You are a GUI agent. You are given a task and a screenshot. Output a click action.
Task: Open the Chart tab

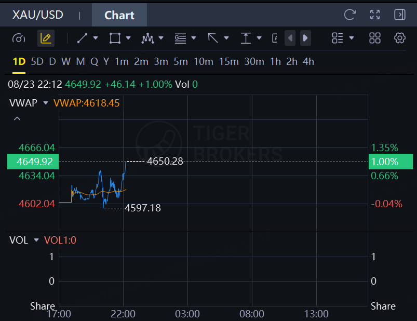[119, 15]
